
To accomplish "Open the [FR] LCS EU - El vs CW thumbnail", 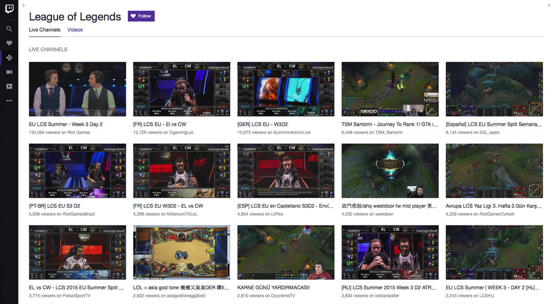I will [x=182, y=89].
